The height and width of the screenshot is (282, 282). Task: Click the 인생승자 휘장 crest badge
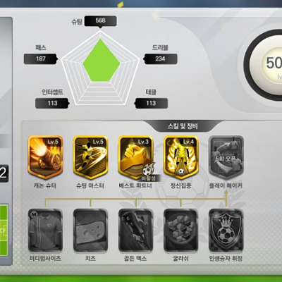tap(226, 230)
